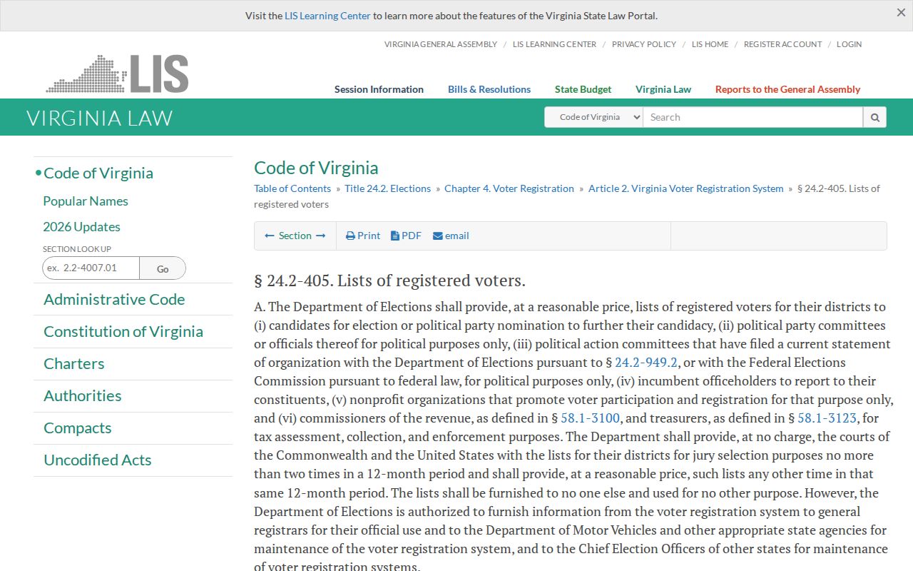Follow the § 58.1-3123 reference link

827,418
